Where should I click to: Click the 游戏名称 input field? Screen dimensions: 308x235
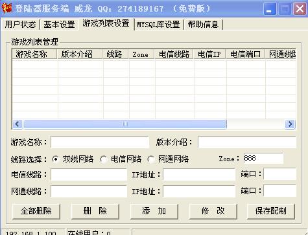click(100, 142)
